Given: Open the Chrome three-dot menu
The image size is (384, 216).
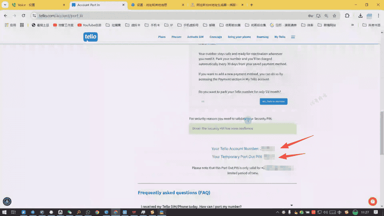Looking at the screenshot, I should 378,16.
